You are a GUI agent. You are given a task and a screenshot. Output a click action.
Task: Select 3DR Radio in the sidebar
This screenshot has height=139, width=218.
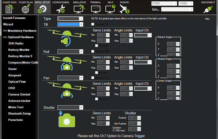[16, 44]
